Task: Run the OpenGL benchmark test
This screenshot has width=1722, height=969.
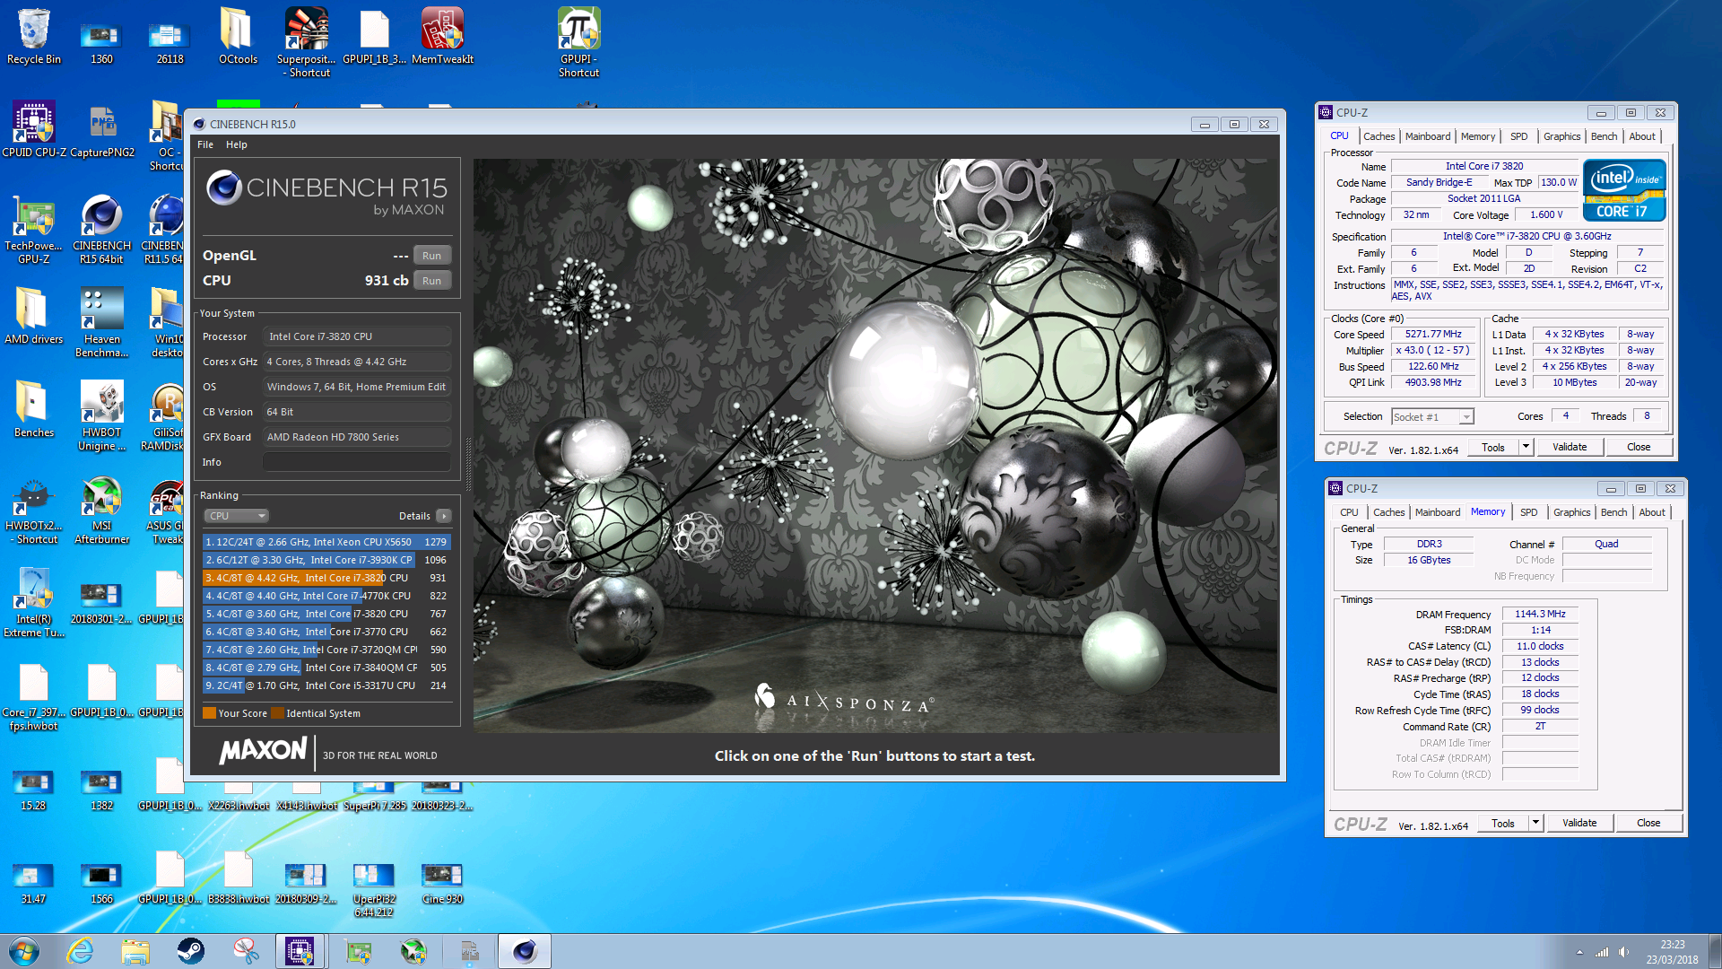Action: click(431, 256)
